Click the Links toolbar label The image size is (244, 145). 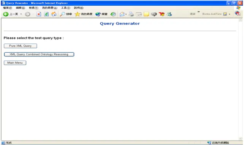tap(192, 14)
